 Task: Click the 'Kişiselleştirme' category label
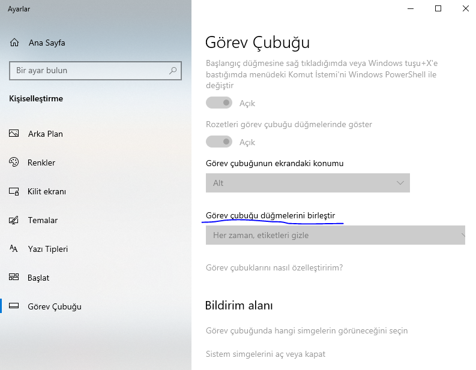(36, 98)
